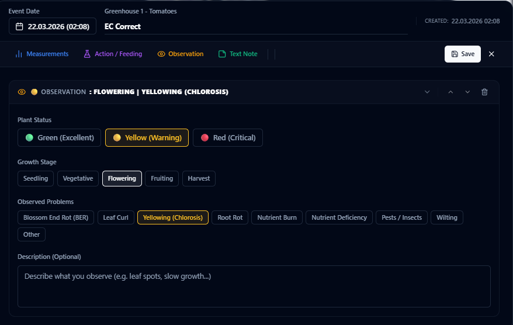Click the flask icon for Action / Feeding
Viewport: 513px width, 325px height.
point(87,54)
